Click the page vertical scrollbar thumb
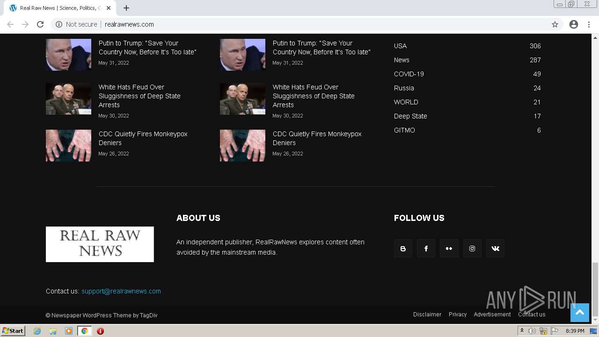This screenshot has height=337, width=599. [595, 289]
